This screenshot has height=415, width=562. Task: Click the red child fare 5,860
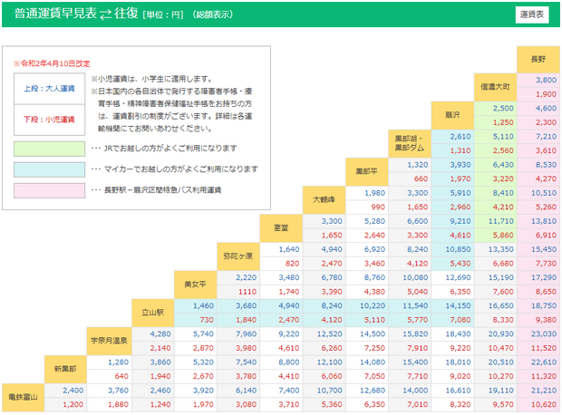503,236
